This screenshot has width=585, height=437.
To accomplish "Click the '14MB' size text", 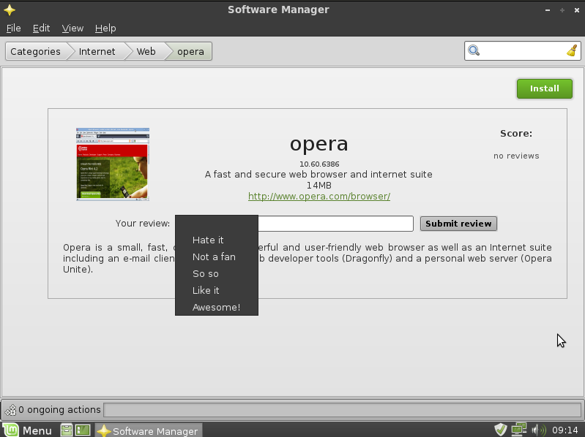I will point(319,186).
